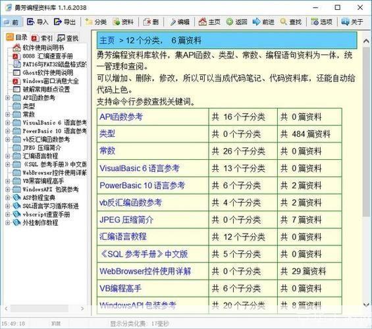Image resolution: width=372 pixels, height=329 pixels.
Task: Click the 编辑 edit pencil icon
Action: pyautogui.click(x=173, y=22)
